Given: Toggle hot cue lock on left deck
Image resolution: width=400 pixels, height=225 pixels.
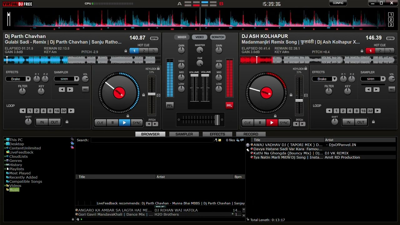Looking at the screenshot, I should point(126,51).
